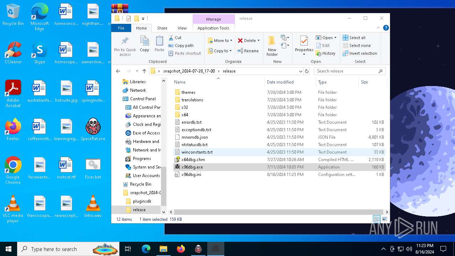This screenshot has height=256, width=455.
Task: Open Delete dropdown arrow
Action: (x=258, y=41)
